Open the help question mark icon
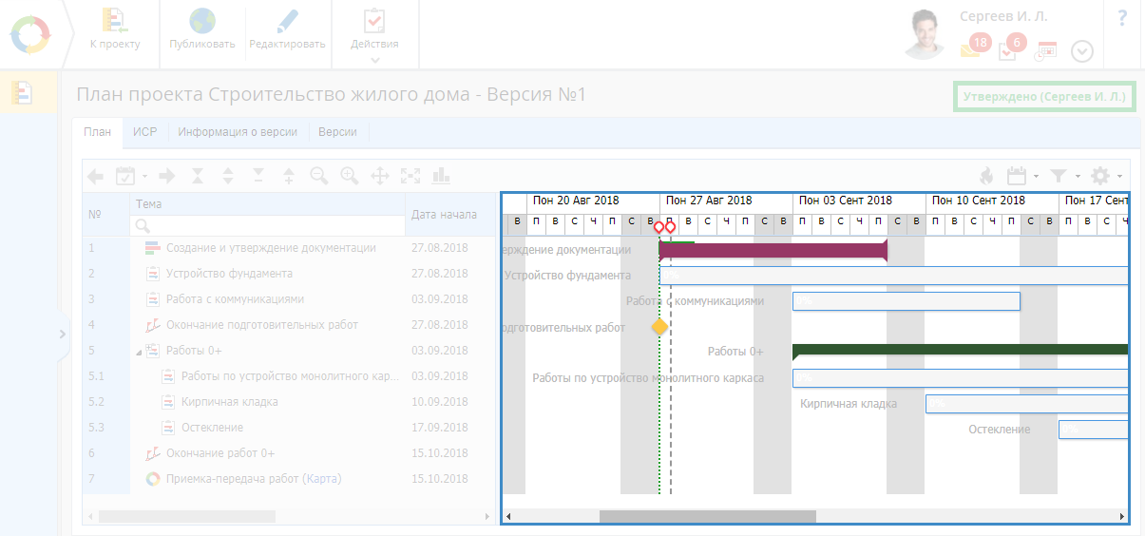 [1122, 18]
